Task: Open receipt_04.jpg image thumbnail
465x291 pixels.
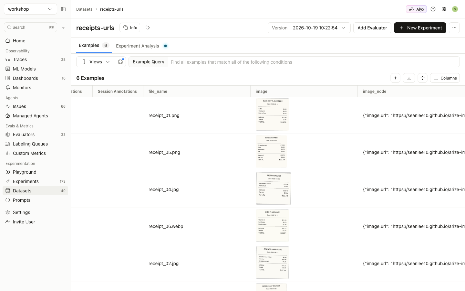Action: pyautogui.click(x=274, y=189)
